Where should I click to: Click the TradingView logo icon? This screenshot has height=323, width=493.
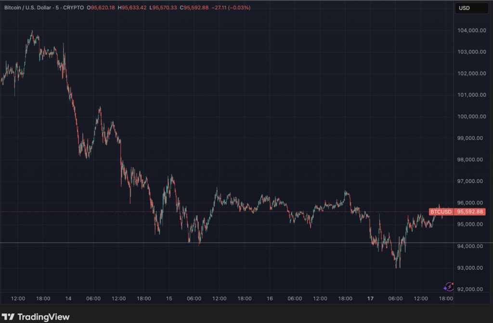pos(8,317)
